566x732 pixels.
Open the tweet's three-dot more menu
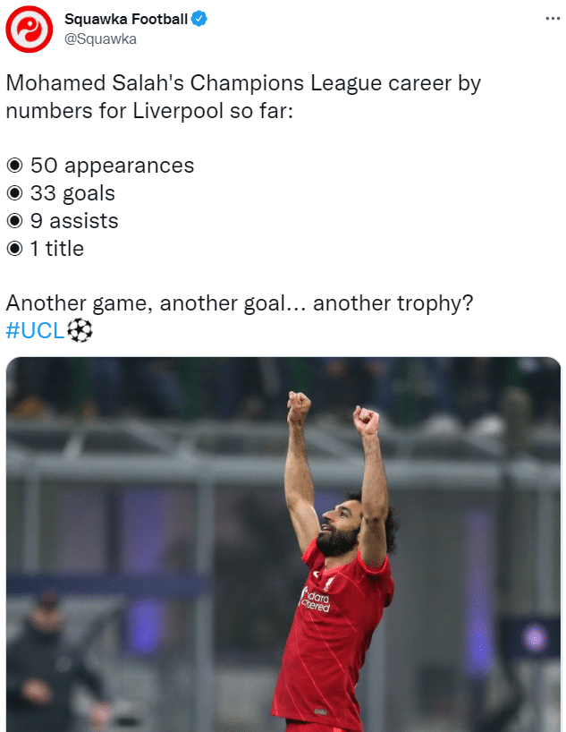pos(553,19)
